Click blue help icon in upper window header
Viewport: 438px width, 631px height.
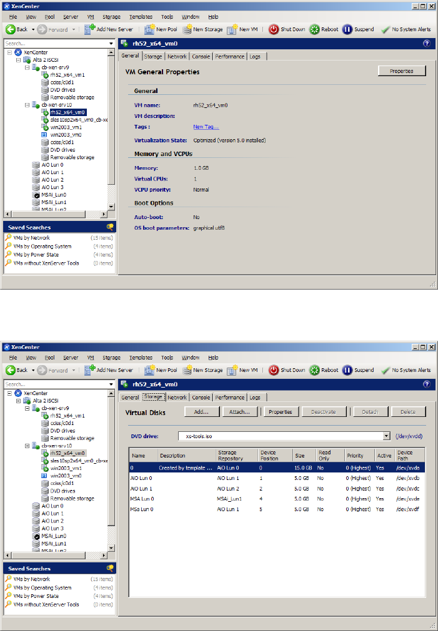tap(427, 44)
